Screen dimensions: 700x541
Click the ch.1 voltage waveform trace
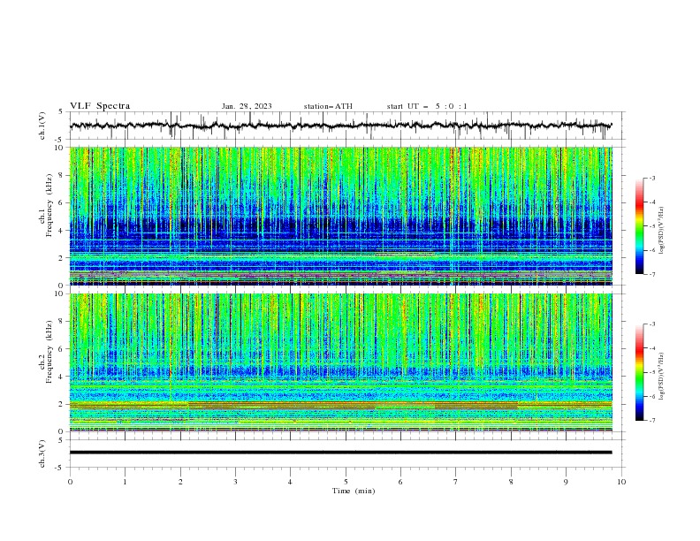340,126
